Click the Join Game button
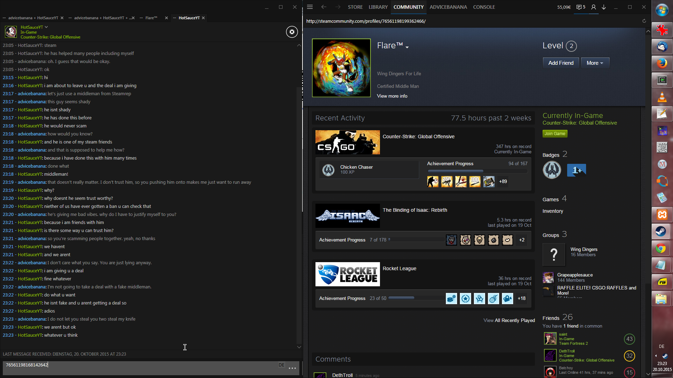The height and width of the screenshot is (378, 673). pos(555,134)
